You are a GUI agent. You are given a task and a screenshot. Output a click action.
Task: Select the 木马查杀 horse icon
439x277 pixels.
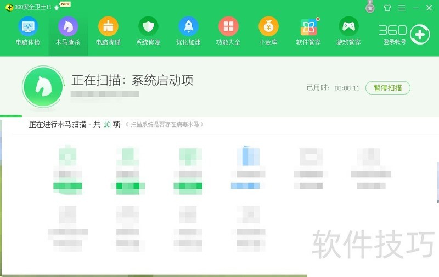click(x=68, y=27)
